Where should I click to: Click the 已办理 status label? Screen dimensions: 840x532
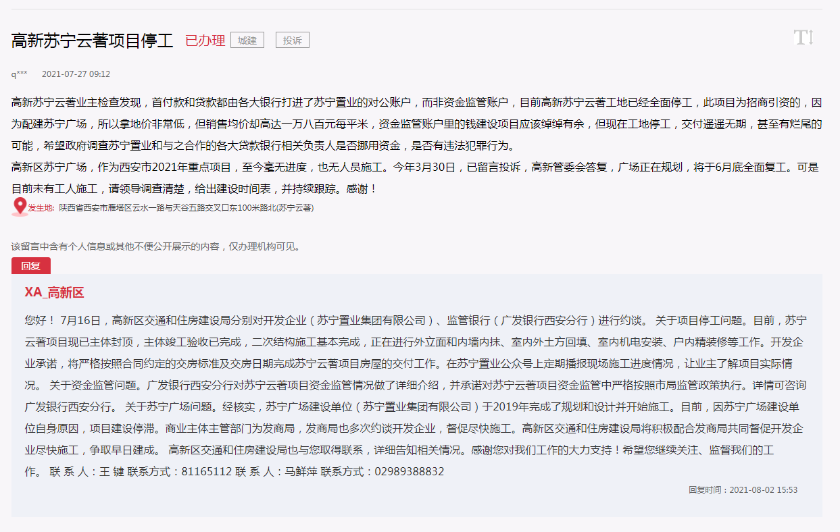tap(205, 41)
